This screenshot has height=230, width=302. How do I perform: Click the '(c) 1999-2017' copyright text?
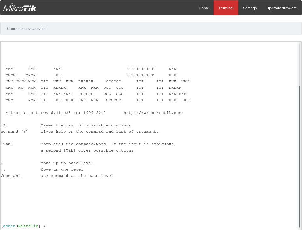pyautogui.click(x=90, y=113)
